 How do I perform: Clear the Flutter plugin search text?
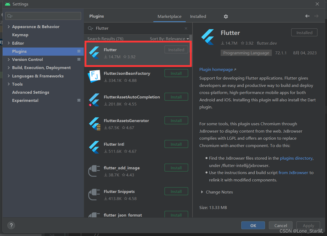point(186,28)
